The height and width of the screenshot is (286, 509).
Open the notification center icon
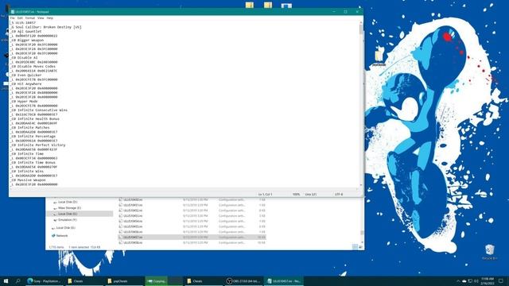coord(501,280)
